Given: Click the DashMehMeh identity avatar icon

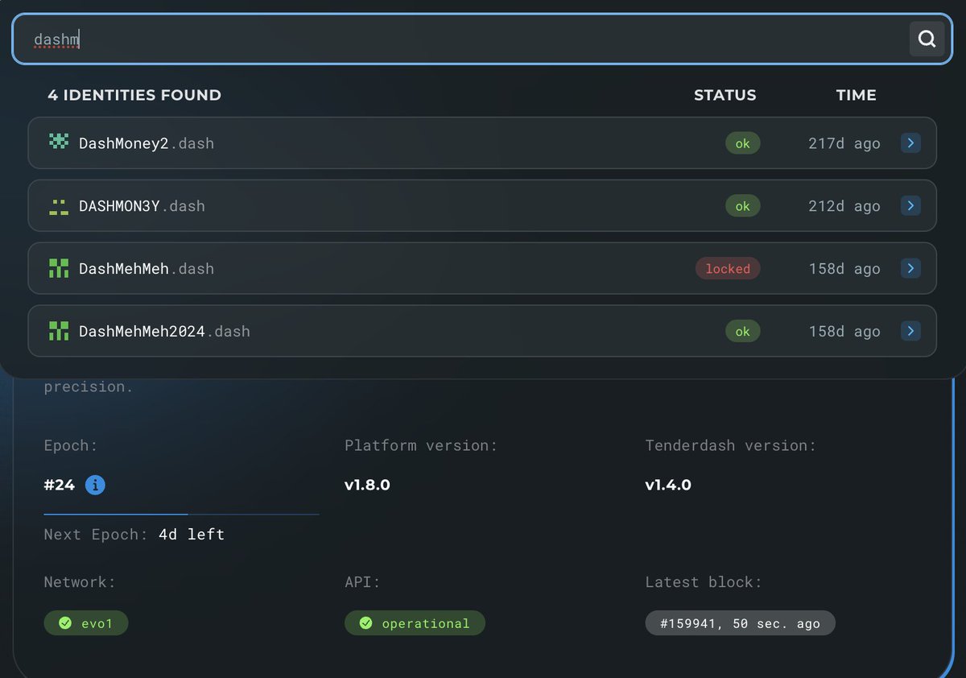Looking at the screenshot, I should coord(59,268).
